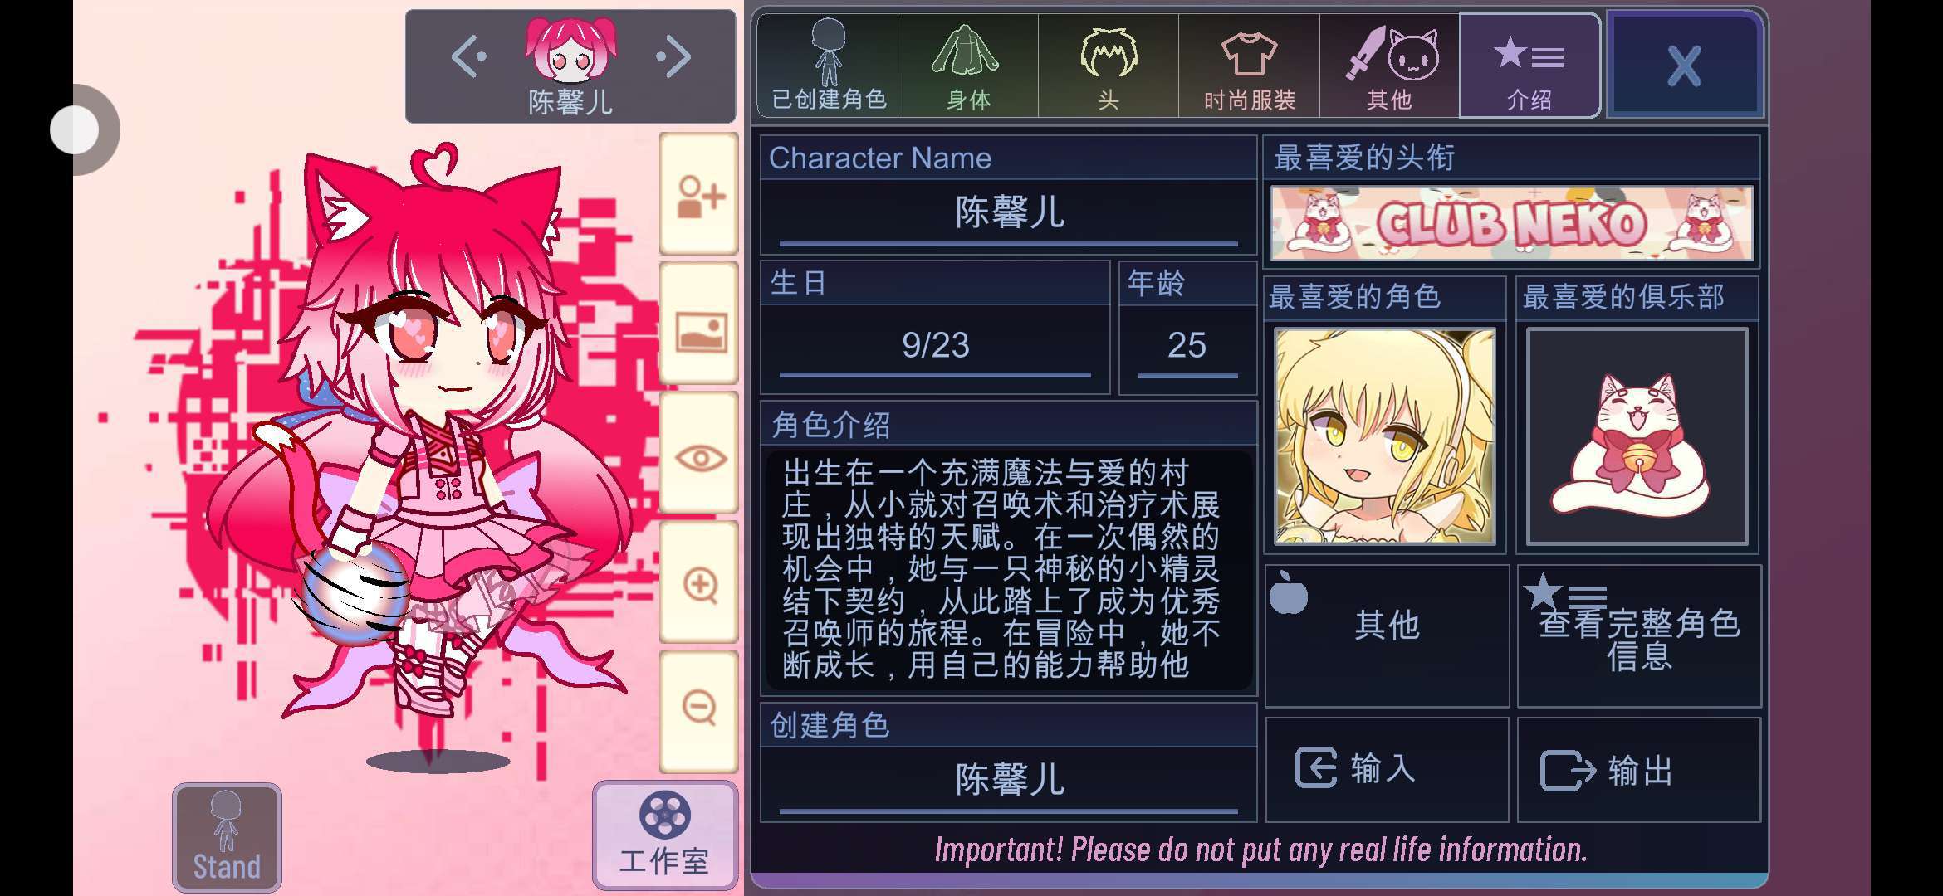Image resolution: width=1943 pixels, height=896 pixels.
Task: Select the 已创建角色 characters tab
Action: pos(828,66)
